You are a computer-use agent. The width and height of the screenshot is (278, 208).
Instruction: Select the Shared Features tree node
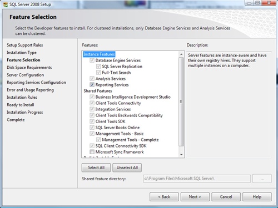tap(98, 91)
